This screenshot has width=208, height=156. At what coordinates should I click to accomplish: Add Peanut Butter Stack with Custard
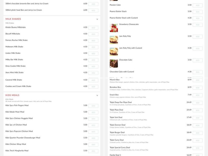[x=198, y=18]
